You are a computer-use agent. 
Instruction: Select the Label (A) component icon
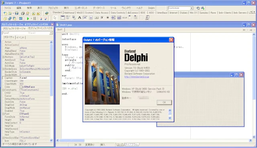pos(80,18)
